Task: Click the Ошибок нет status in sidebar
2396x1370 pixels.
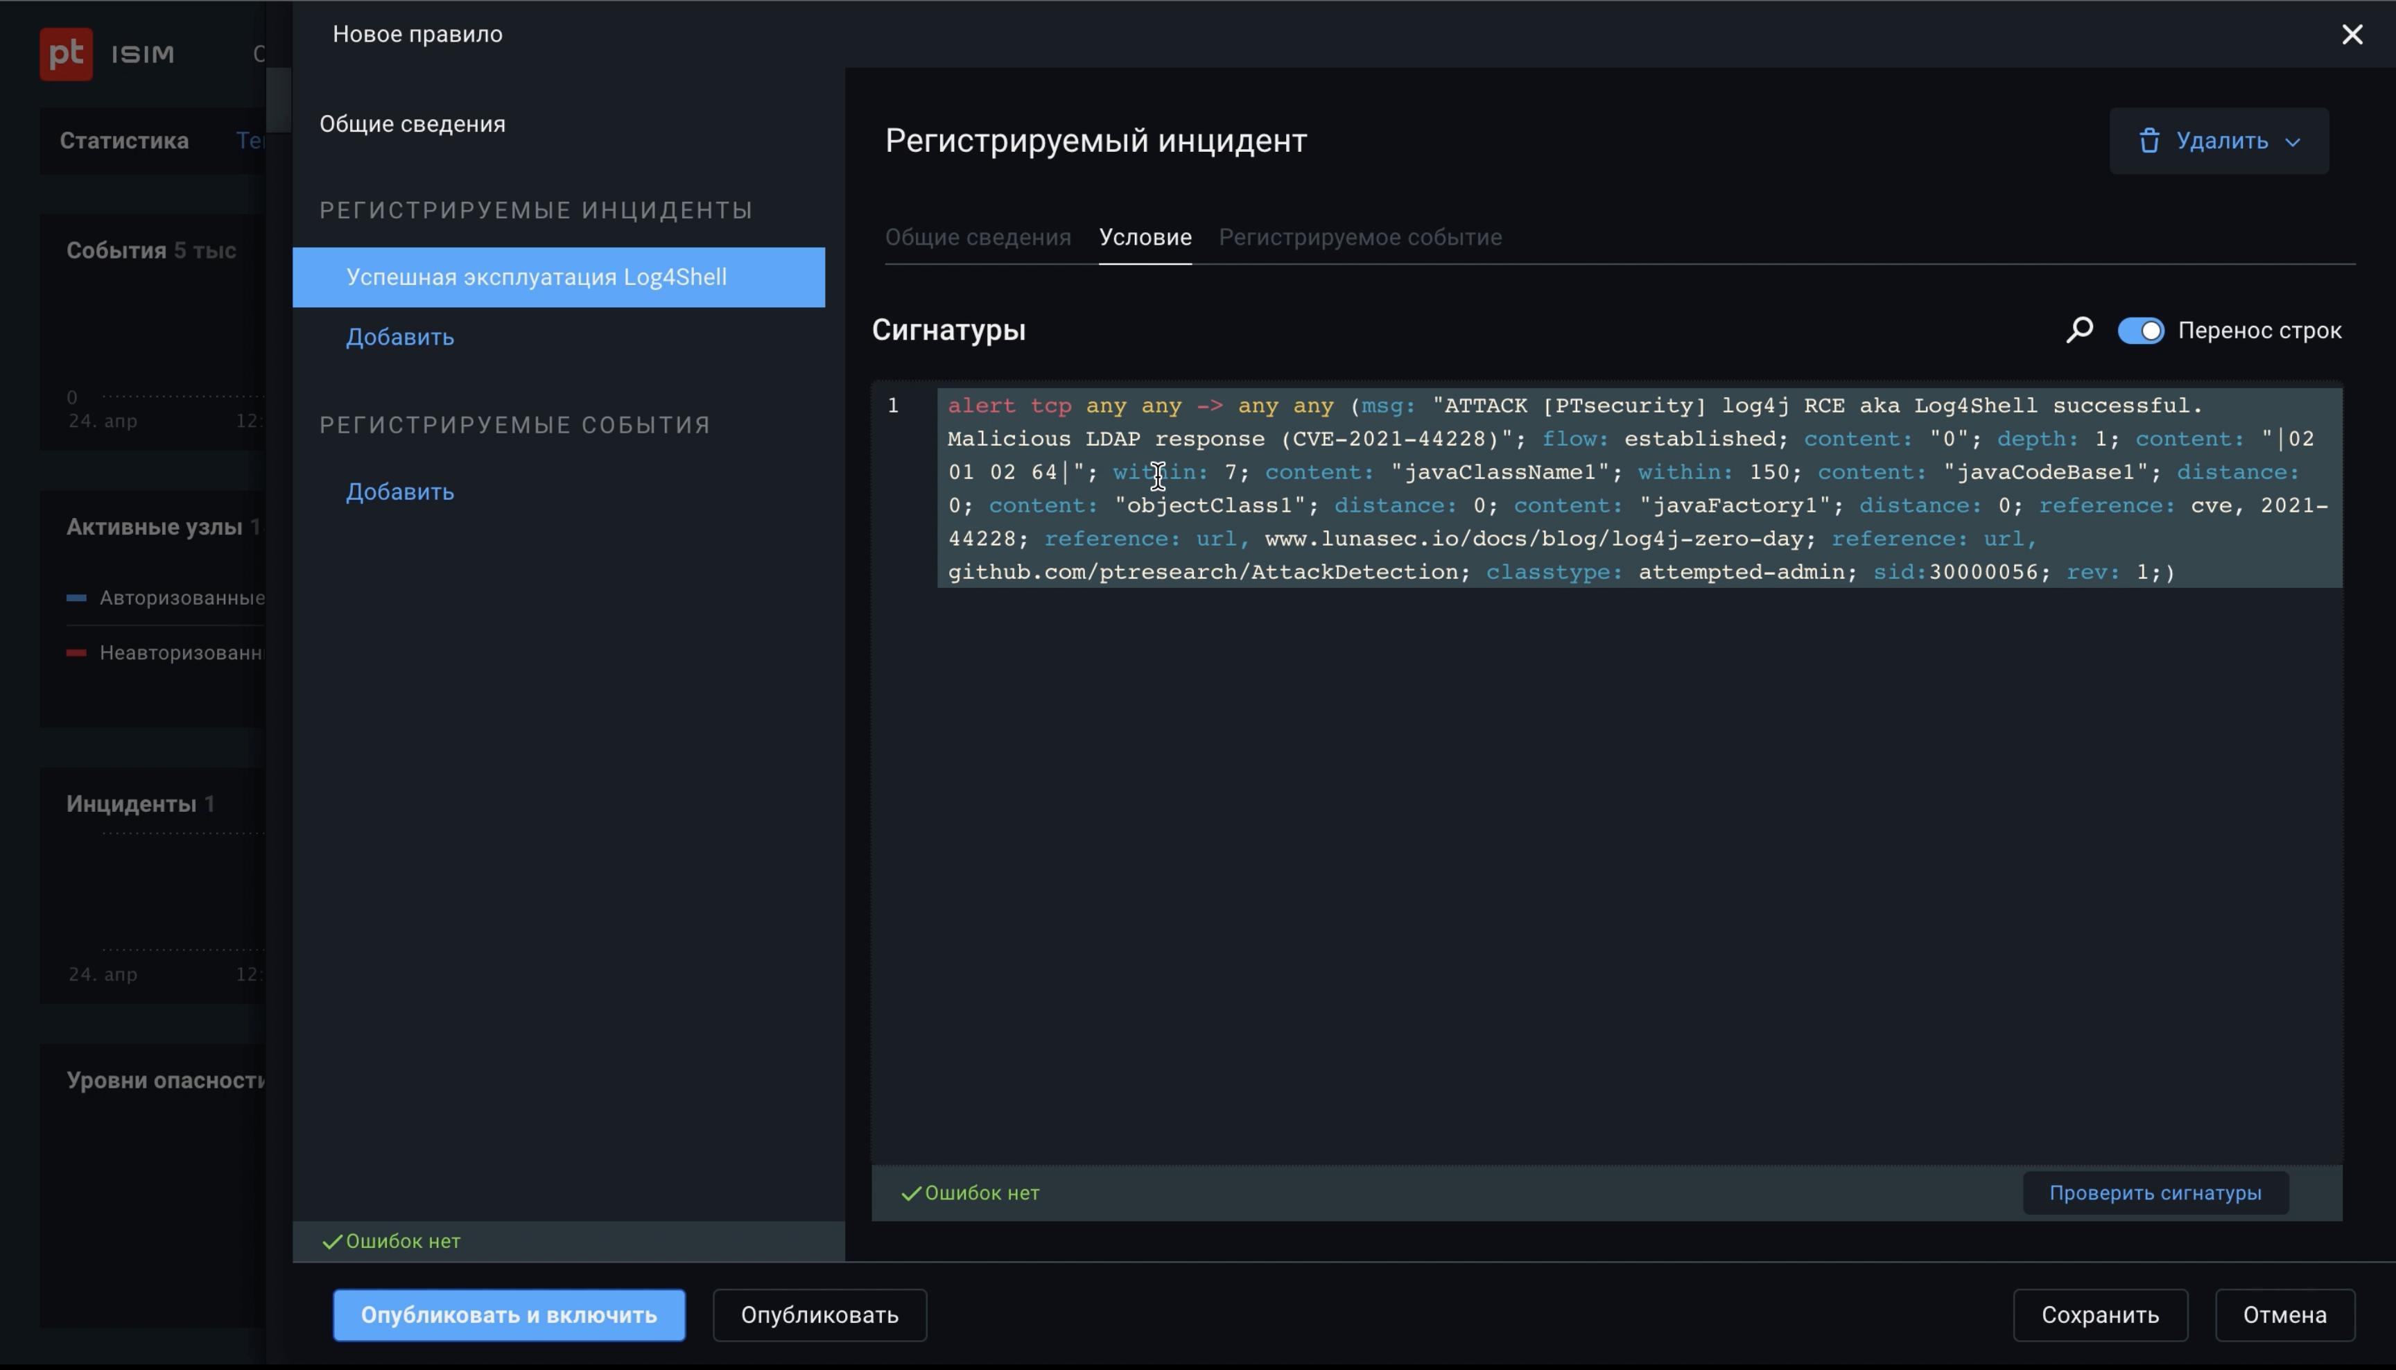Action: (x=392, y=1241)
